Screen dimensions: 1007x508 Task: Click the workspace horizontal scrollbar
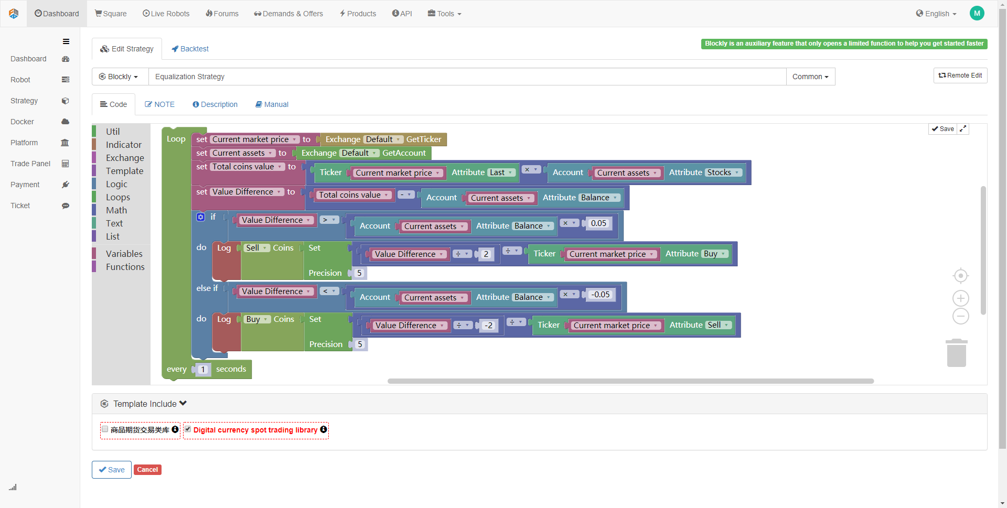(x=630, y=381)
